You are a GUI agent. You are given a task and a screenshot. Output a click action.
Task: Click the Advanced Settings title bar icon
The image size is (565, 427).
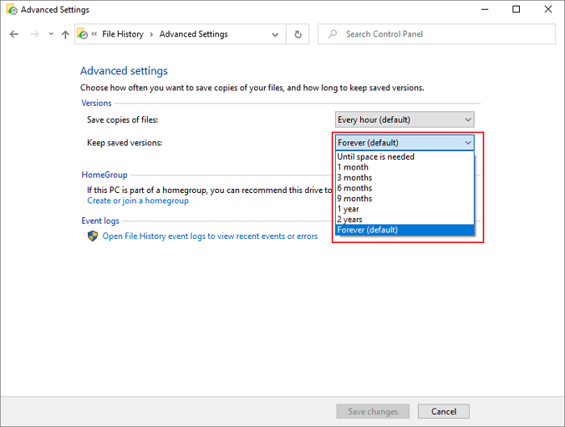[10, 10]
